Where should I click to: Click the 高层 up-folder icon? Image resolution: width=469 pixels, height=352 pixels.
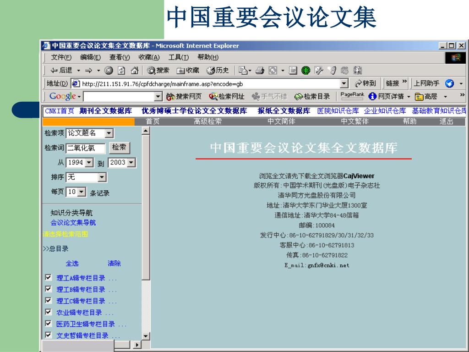[419, 96]
